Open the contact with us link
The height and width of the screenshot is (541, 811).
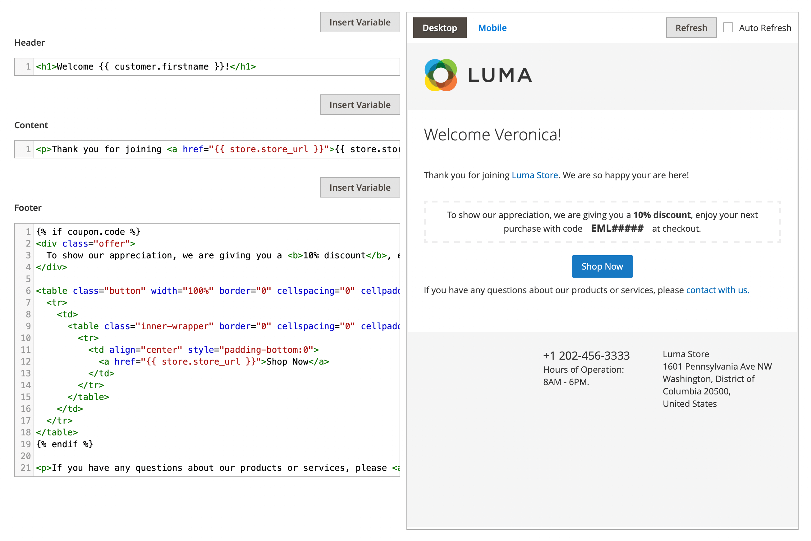717,290
